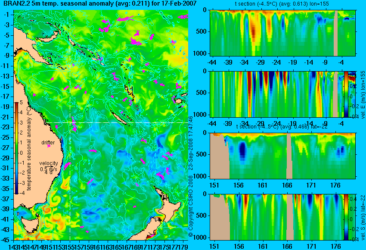The image size is (366, 250).
Task: Open the temperature section panel for lat=-22
Action: tap(283, 156)
